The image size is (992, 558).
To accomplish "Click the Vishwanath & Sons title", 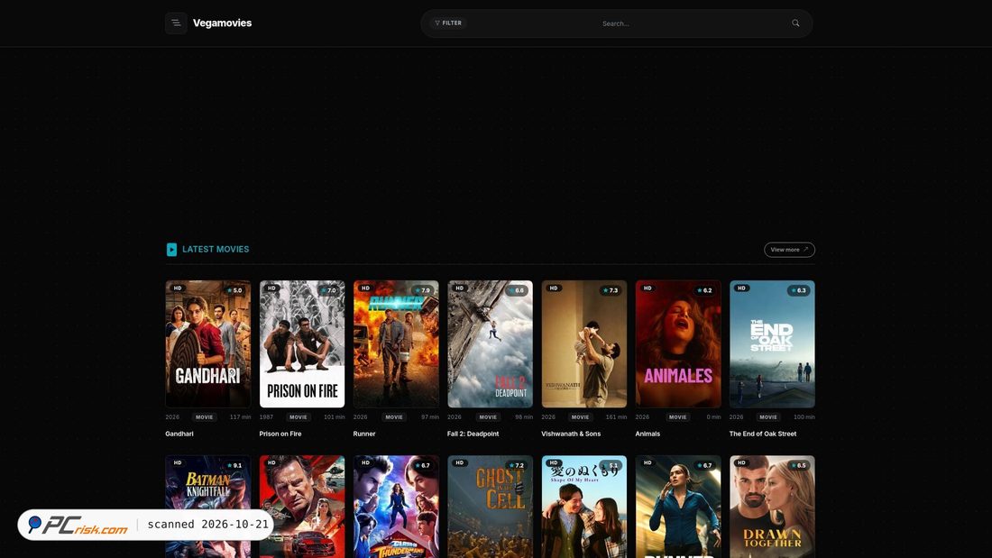I will point(571,434).
